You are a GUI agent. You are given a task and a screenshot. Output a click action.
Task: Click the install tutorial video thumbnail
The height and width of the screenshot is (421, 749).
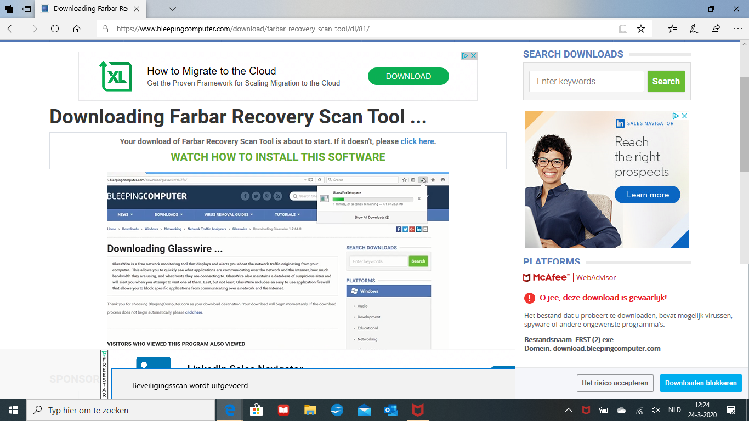point(278,260)
